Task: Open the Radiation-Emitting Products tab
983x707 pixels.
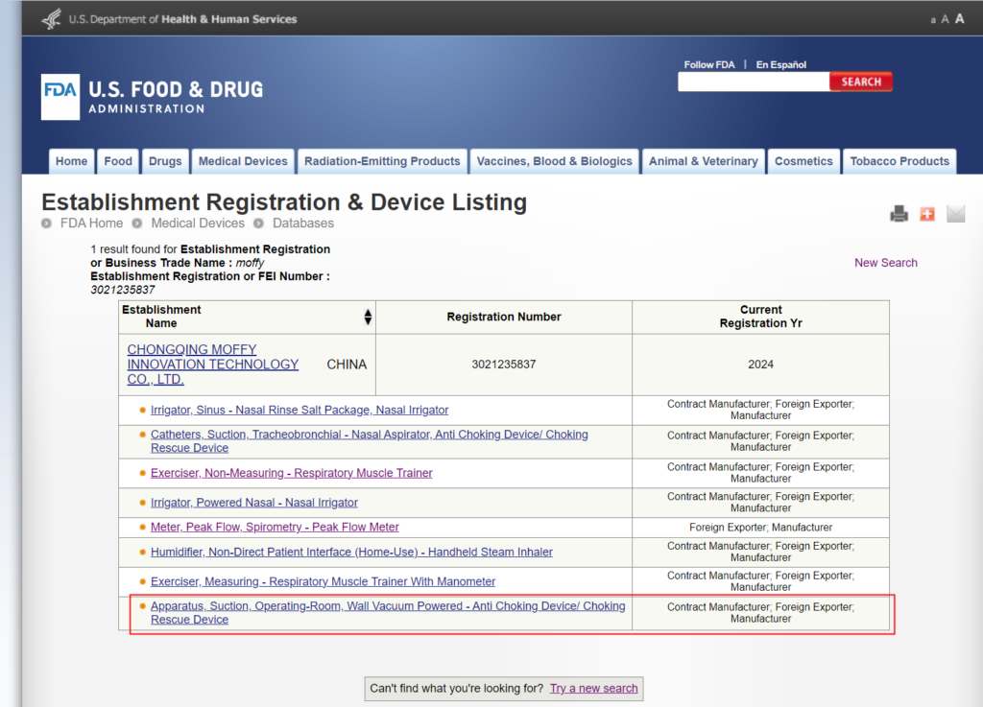Action: click(x=382, y=161)
